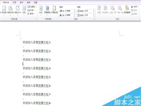
Task: Expand the 对齐 align dropdown
Action: [x=135, y=7]
